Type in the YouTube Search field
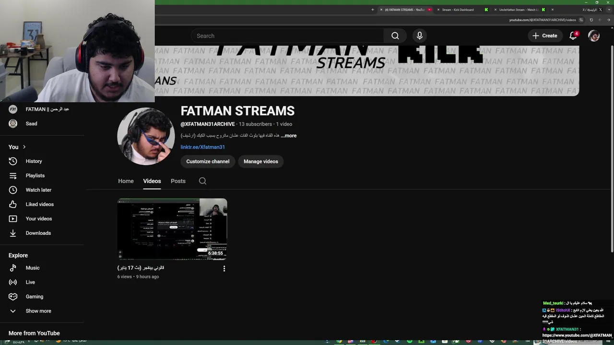The image size is (614, 345). [x=288, y=36]
